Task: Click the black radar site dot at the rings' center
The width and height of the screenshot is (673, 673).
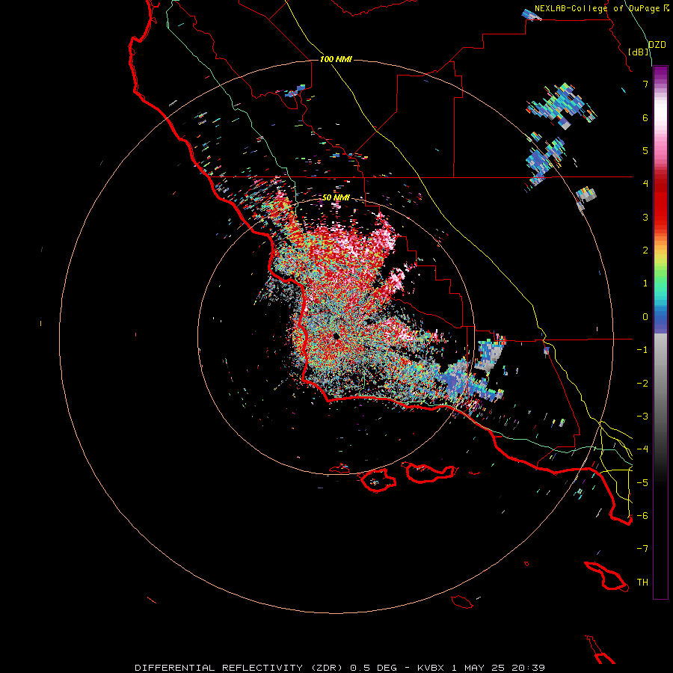Action: point(336,336)
